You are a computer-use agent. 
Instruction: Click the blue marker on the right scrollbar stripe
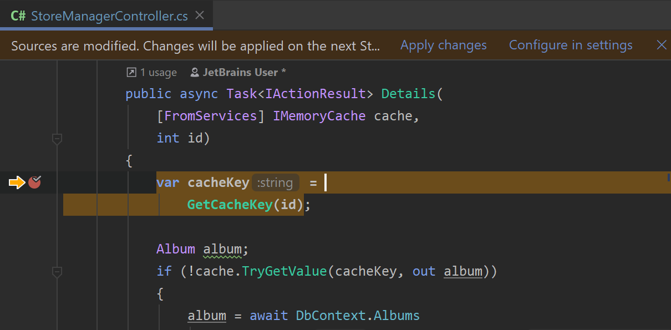(x=668, y=178)
